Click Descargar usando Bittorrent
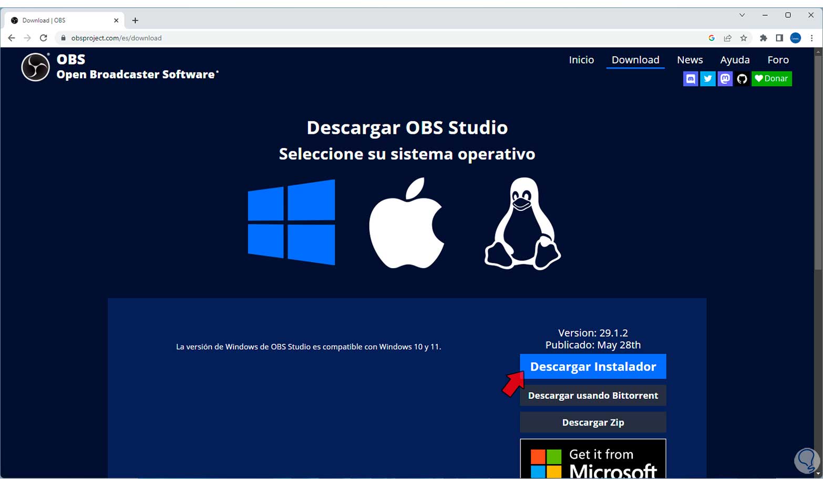 pos(593,395)
